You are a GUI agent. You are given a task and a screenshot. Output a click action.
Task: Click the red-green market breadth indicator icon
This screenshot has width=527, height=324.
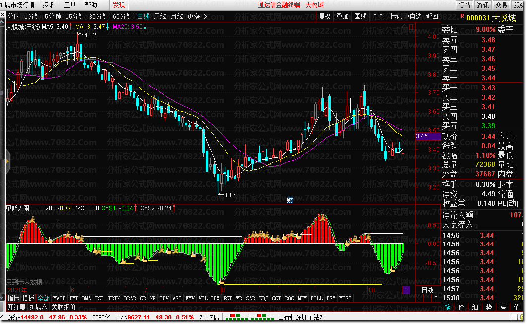(249, 317)
